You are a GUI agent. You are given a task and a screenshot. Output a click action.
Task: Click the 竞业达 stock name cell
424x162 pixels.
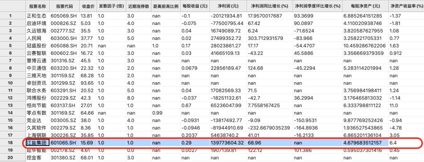pyautogui.click(x=38, y=120)
